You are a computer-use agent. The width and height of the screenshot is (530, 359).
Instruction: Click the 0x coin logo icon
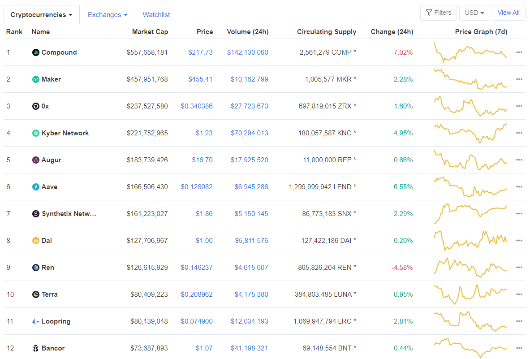pos(35,106)
